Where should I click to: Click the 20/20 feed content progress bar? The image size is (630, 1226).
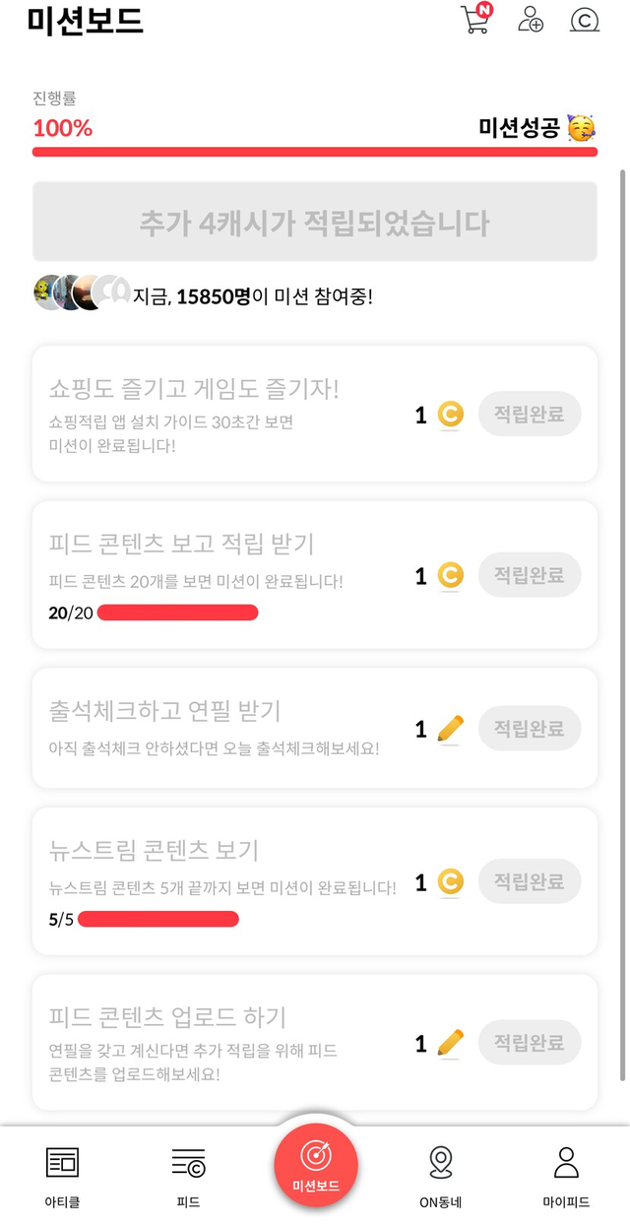(x=177, y=613)
